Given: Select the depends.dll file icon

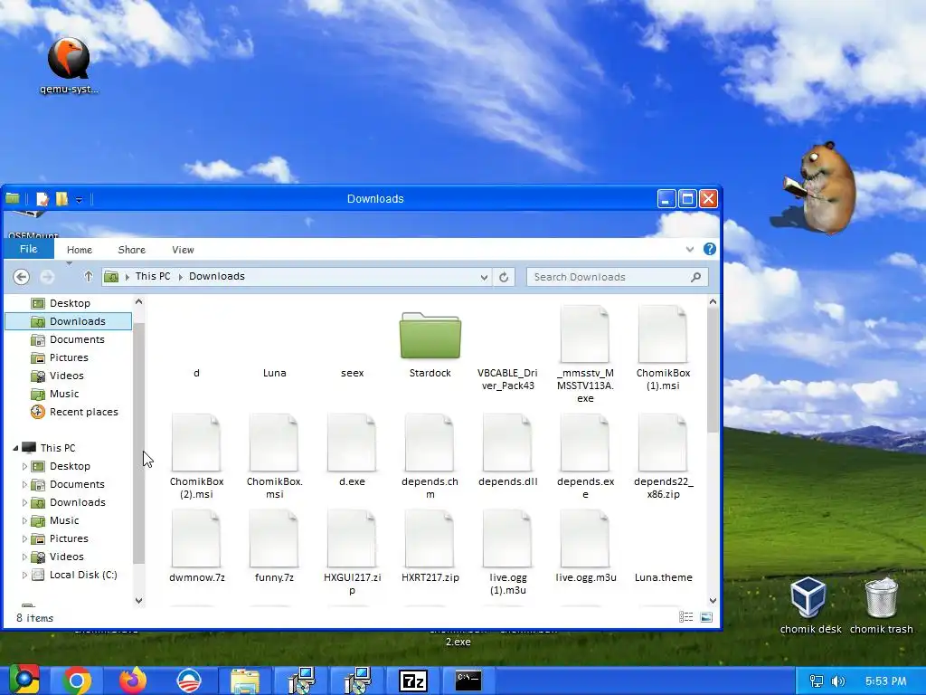Looking at the screenshot, I should [x=507, y=443].
